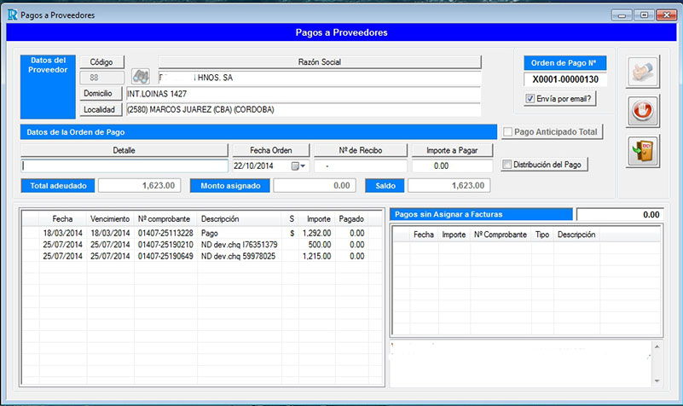Click the thumbs-up confirm payment icon
This screenshot has height=406, width=683.
(644, 72)
